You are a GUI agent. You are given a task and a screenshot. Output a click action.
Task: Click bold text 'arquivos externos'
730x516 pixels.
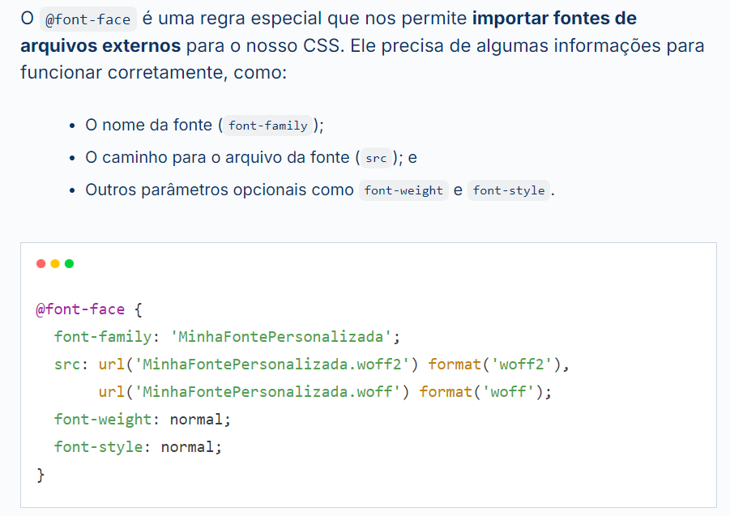100,45
